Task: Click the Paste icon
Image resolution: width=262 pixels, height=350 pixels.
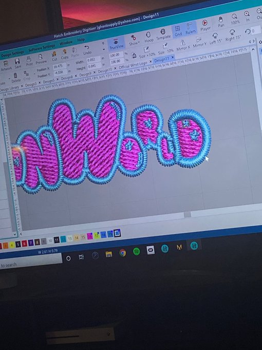Action: coord(75,50)
